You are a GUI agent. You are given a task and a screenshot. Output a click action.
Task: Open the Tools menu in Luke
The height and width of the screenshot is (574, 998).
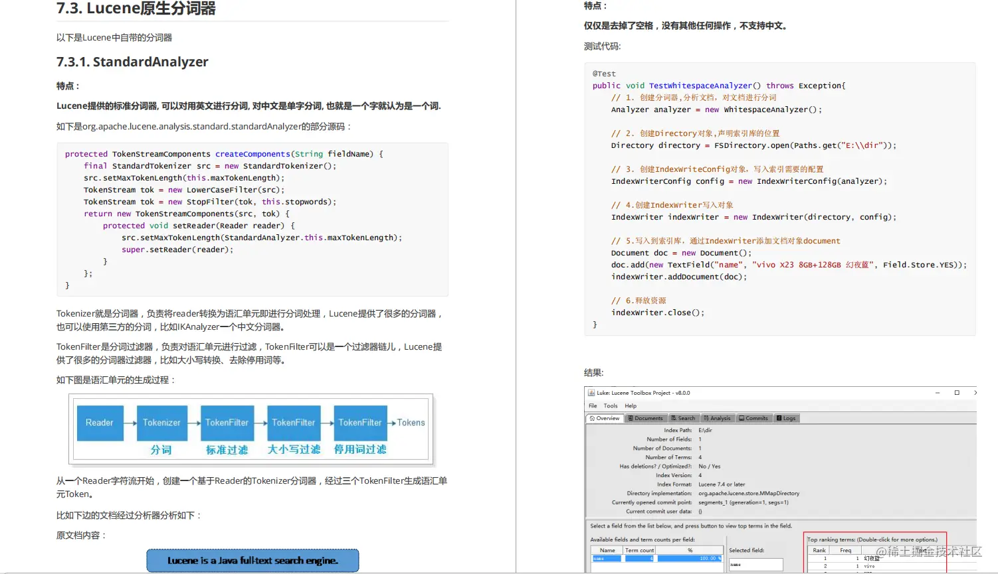[610, 405]
